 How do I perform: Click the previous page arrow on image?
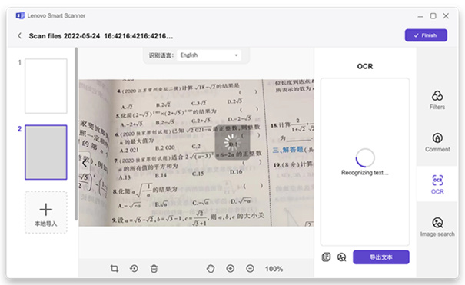click(85, 163)
